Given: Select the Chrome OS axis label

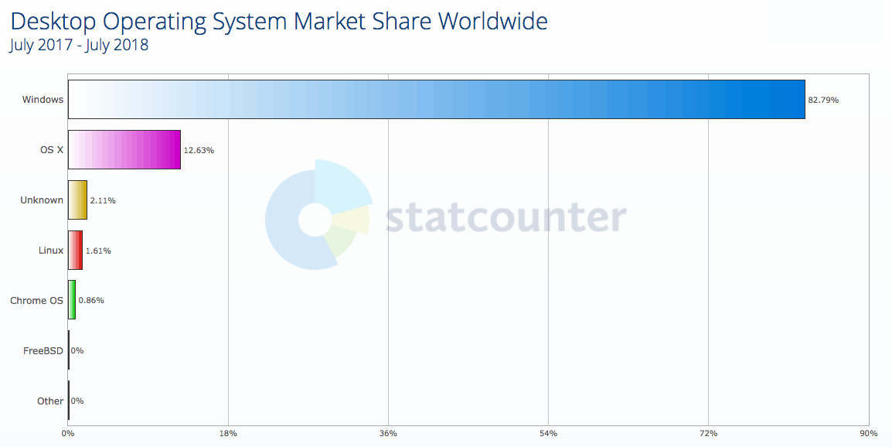Looking at the screenshot, I should [36, 300].
